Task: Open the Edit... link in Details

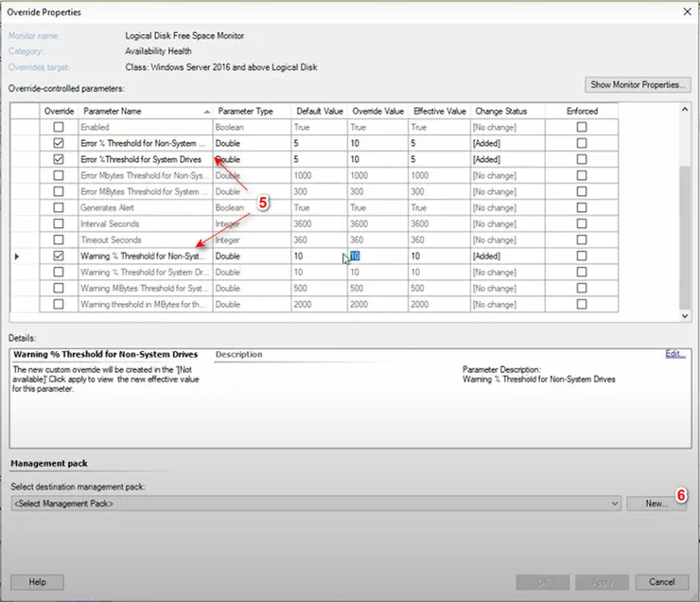Action: point(675,354)
